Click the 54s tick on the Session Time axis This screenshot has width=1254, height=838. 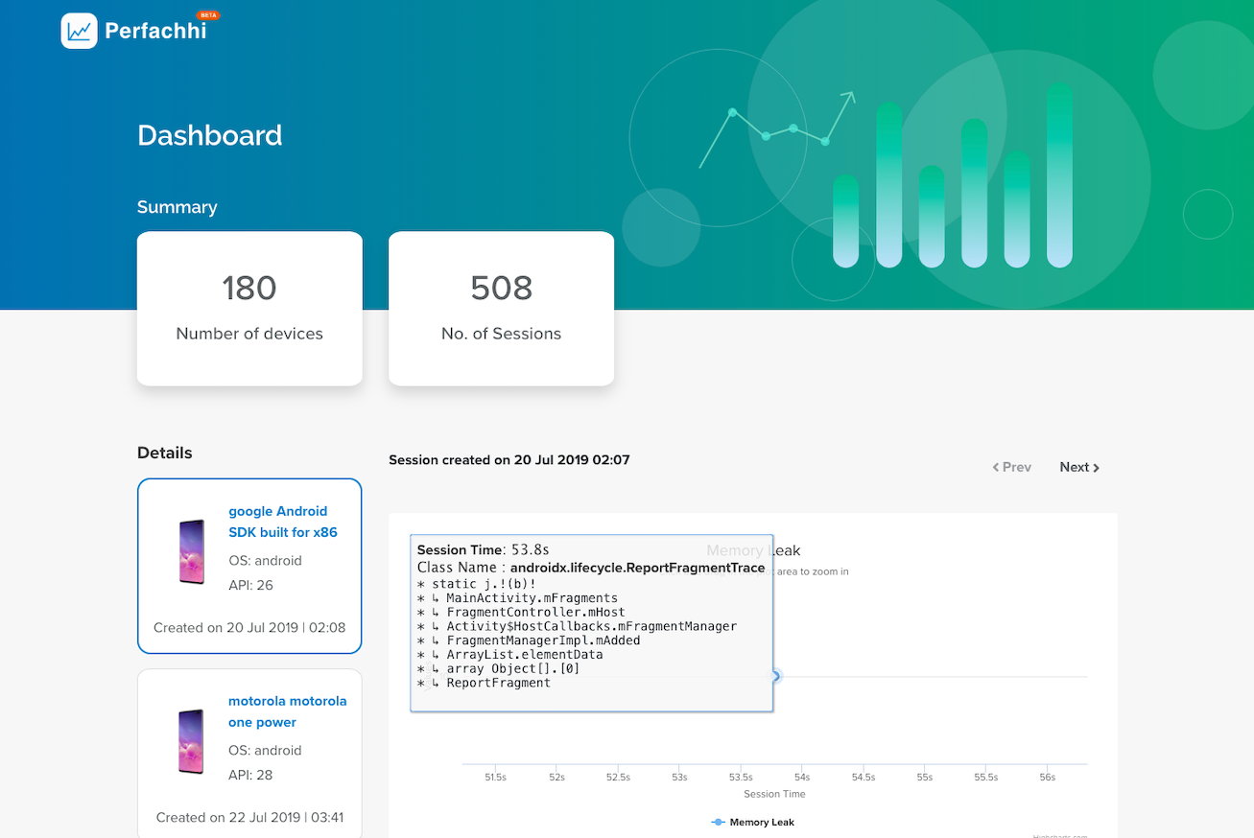point(802,778)
